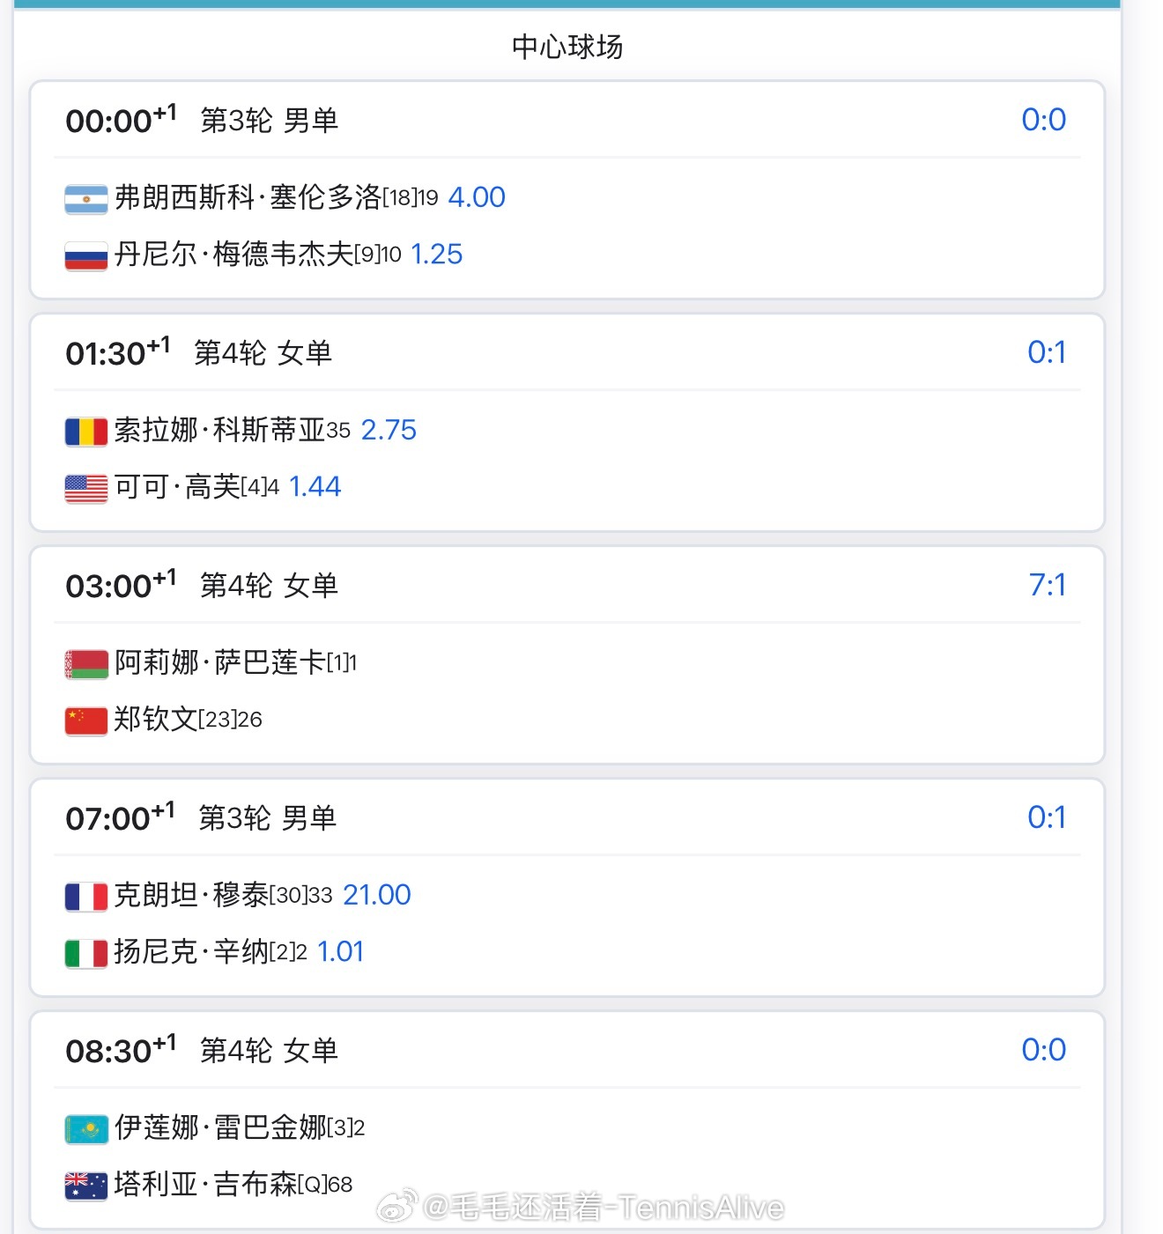Viewport: 1163px width, 1234px height.
Task: Click the Kazakhstan flag beside 雷巴金娜
Action: (x=86, y=1129)
